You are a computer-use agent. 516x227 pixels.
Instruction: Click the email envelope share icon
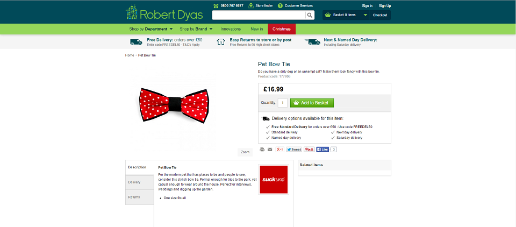pos(270,150)
